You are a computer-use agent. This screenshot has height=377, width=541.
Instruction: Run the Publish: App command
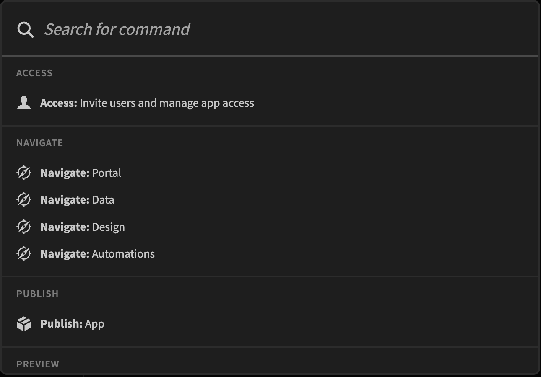coord(270,324)
